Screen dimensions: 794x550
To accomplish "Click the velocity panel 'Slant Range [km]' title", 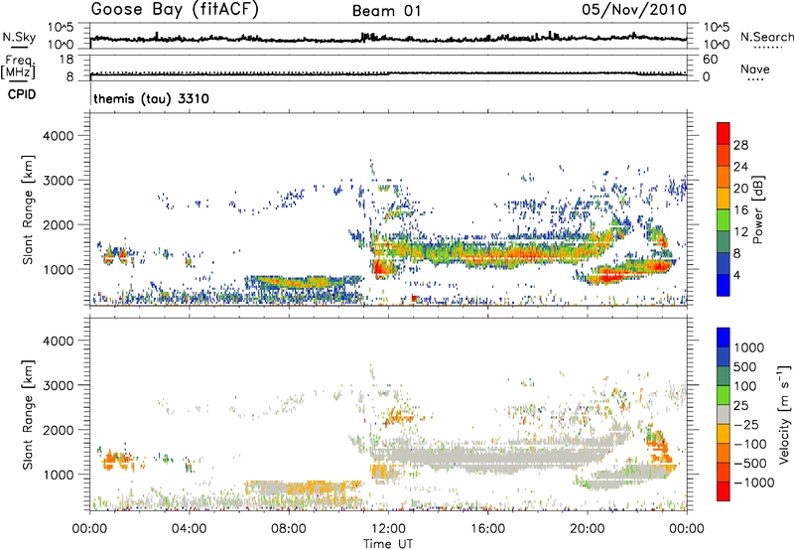I will coord(28,415).
